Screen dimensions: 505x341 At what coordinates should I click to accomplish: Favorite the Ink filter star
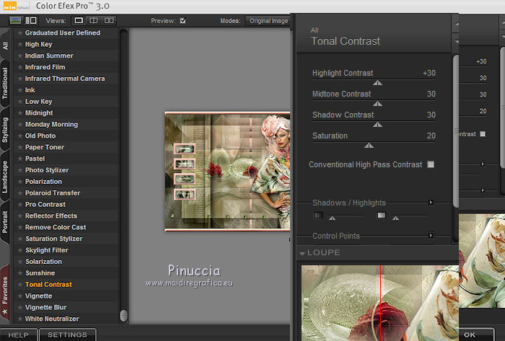(20, 90)
